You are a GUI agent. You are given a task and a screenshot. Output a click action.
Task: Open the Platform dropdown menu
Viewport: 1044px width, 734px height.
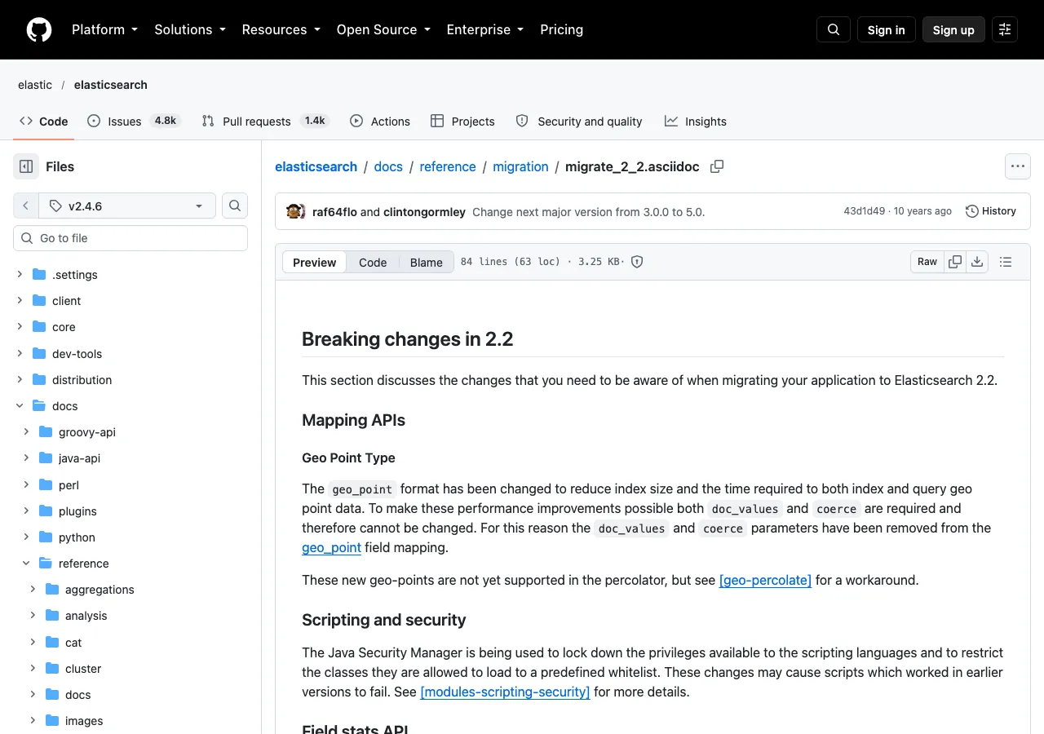[x=105, y=29]
